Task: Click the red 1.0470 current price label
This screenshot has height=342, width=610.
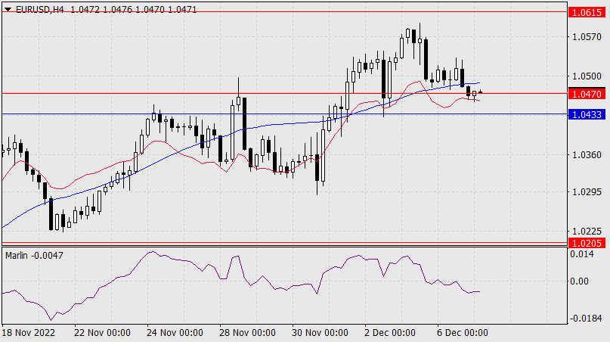Action: coord(587,95)
